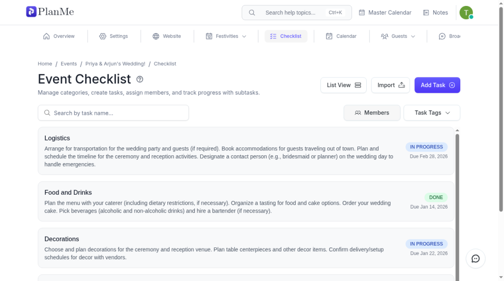Screen dimensions: 504x281
Task: Click the Import button
Action: coord(390,85)
